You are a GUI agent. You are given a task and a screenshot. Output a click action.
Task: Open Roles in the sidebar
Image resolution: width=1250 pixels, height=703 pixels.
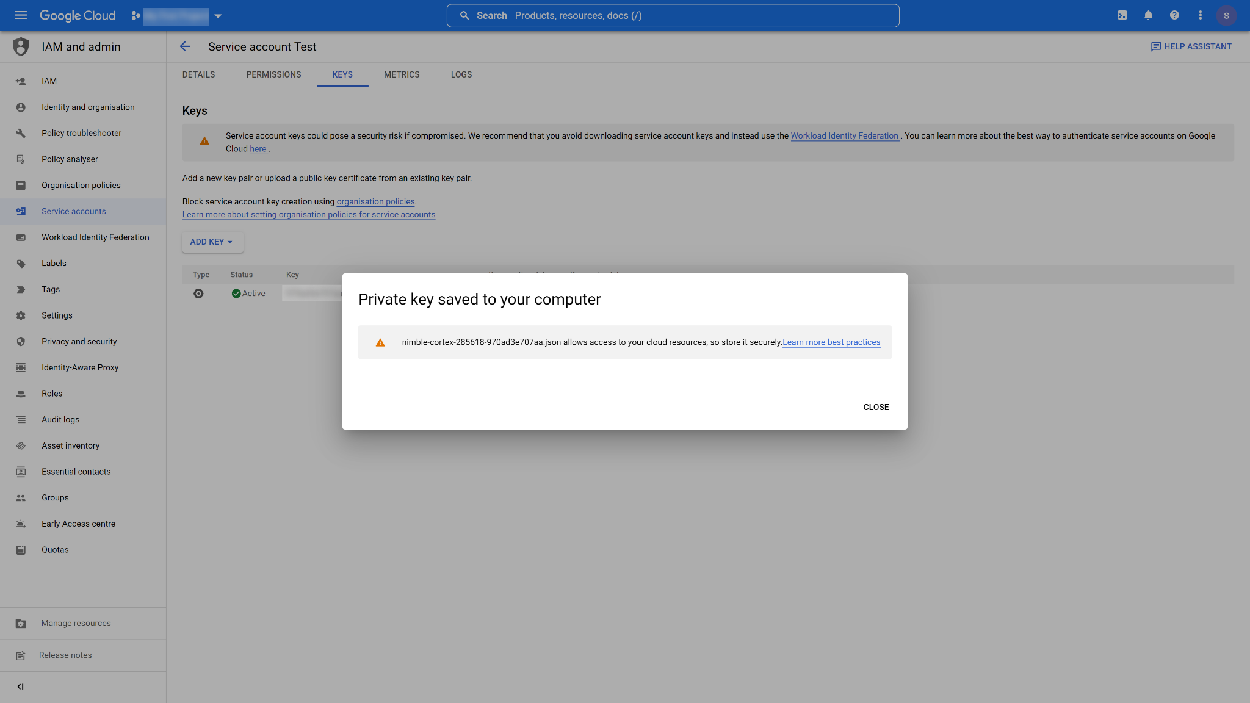point(52,394)
